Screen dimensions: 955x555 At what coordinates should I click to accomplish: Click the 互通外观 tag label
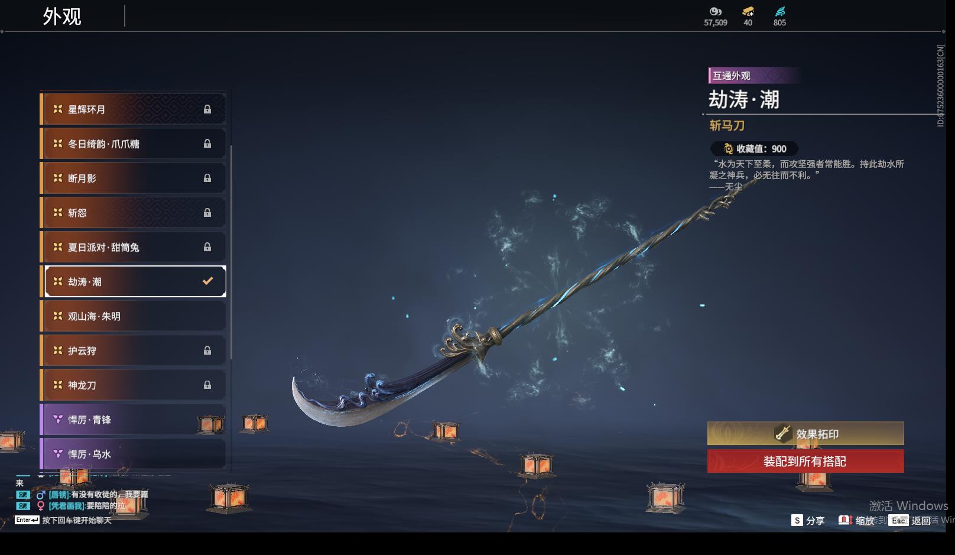click(732, 76)
